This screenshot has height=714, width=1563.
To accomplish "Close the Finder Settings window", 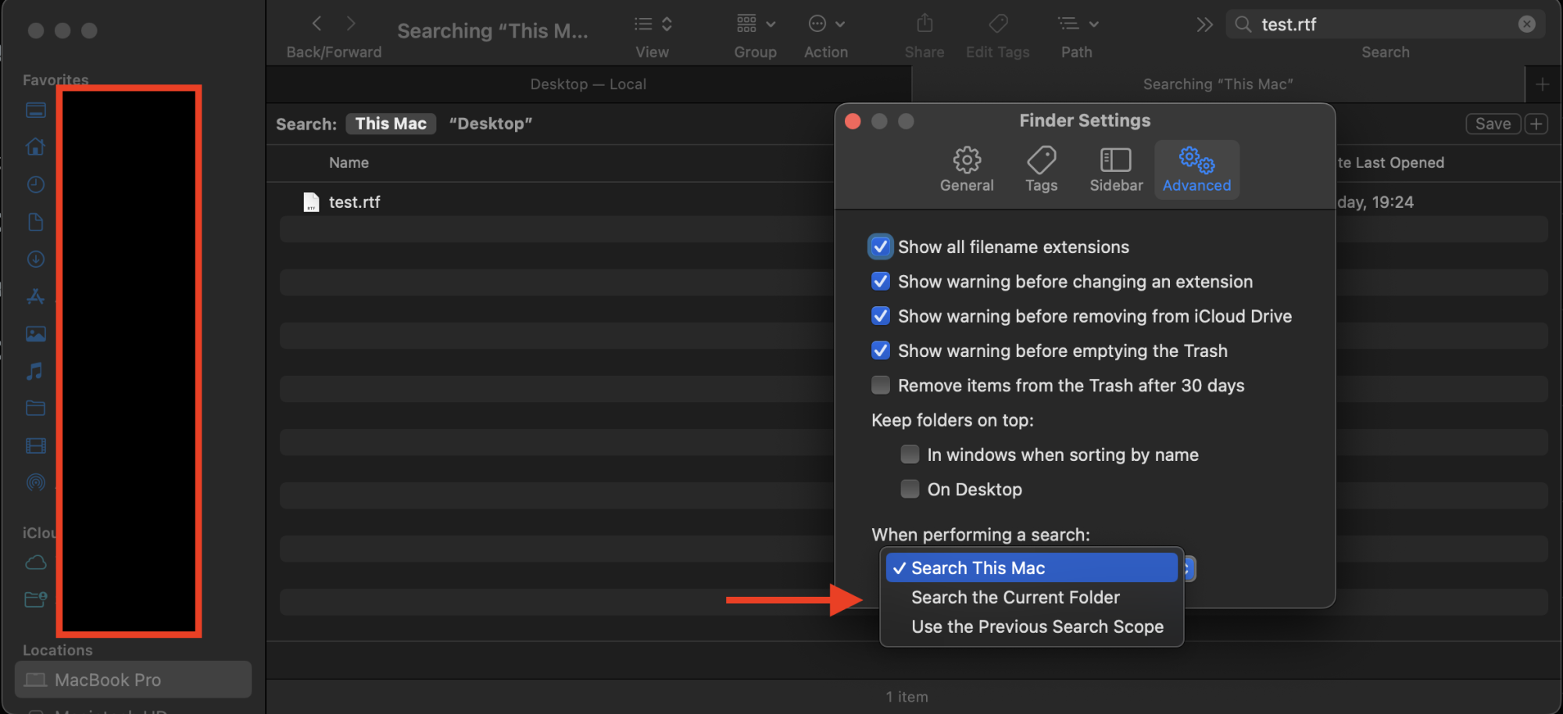I will point(853,121).
